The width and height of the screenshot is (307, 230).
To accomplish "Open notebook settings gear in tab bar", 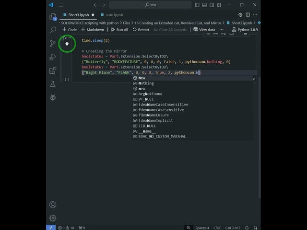I will coord(240,15).
